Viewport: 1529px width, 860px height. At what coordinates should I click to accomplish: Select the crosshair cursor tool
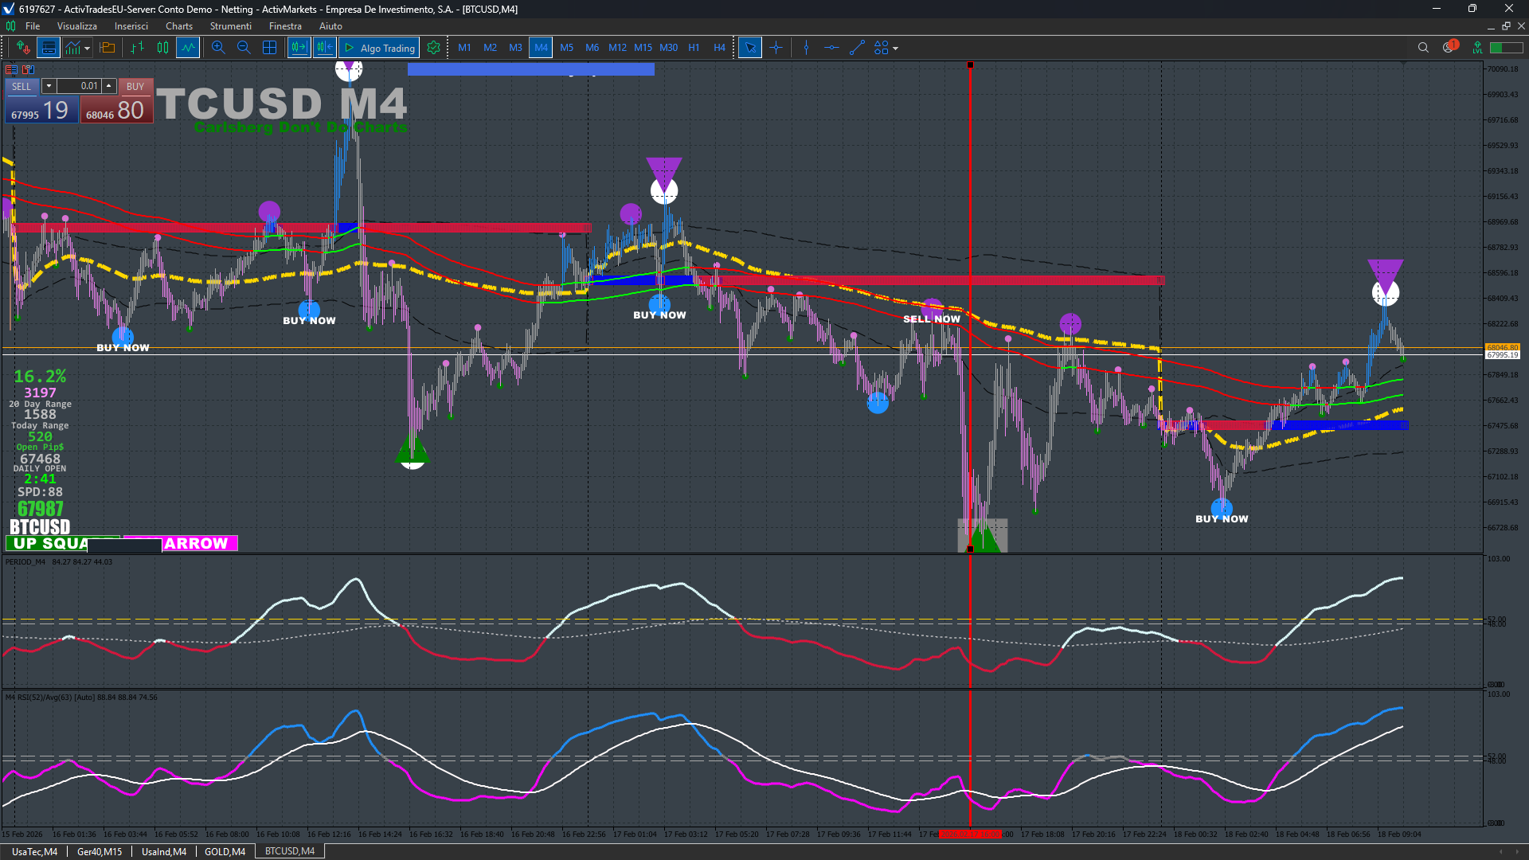pos(776,48)
